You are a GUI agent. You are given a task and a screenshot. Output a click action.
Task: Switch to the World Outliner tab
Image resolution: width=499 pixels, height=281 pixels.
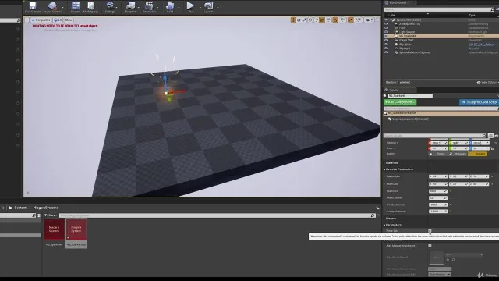pyautogui.click(x=398, y=2)
